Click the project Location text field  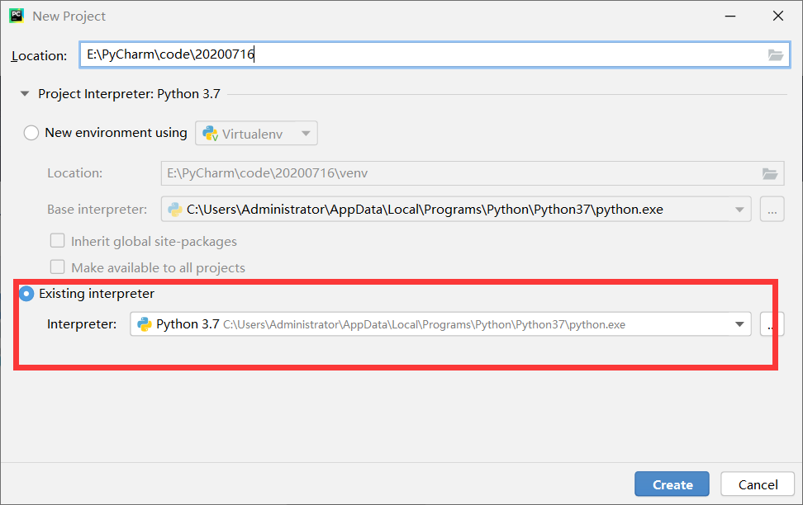pos(435,54)
